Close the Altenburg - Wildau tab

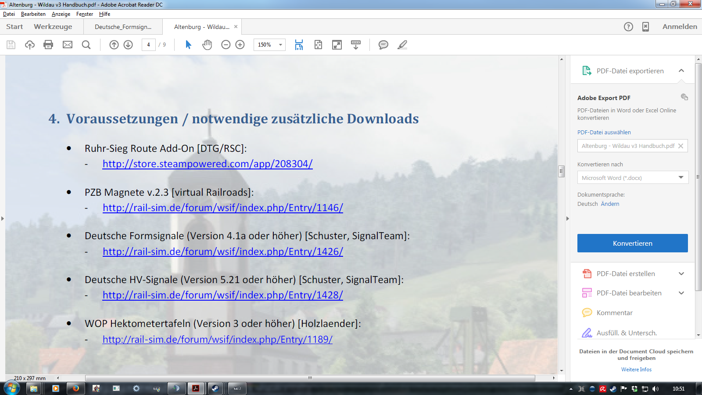tap(236, 27)
